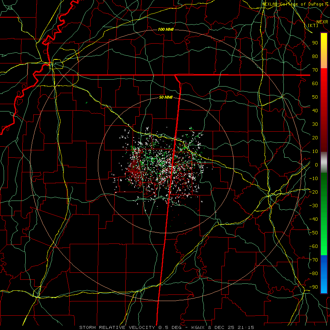
Task: Click the -90 tick label on scale
Action: pyautogui.click(x=313, y=287)
